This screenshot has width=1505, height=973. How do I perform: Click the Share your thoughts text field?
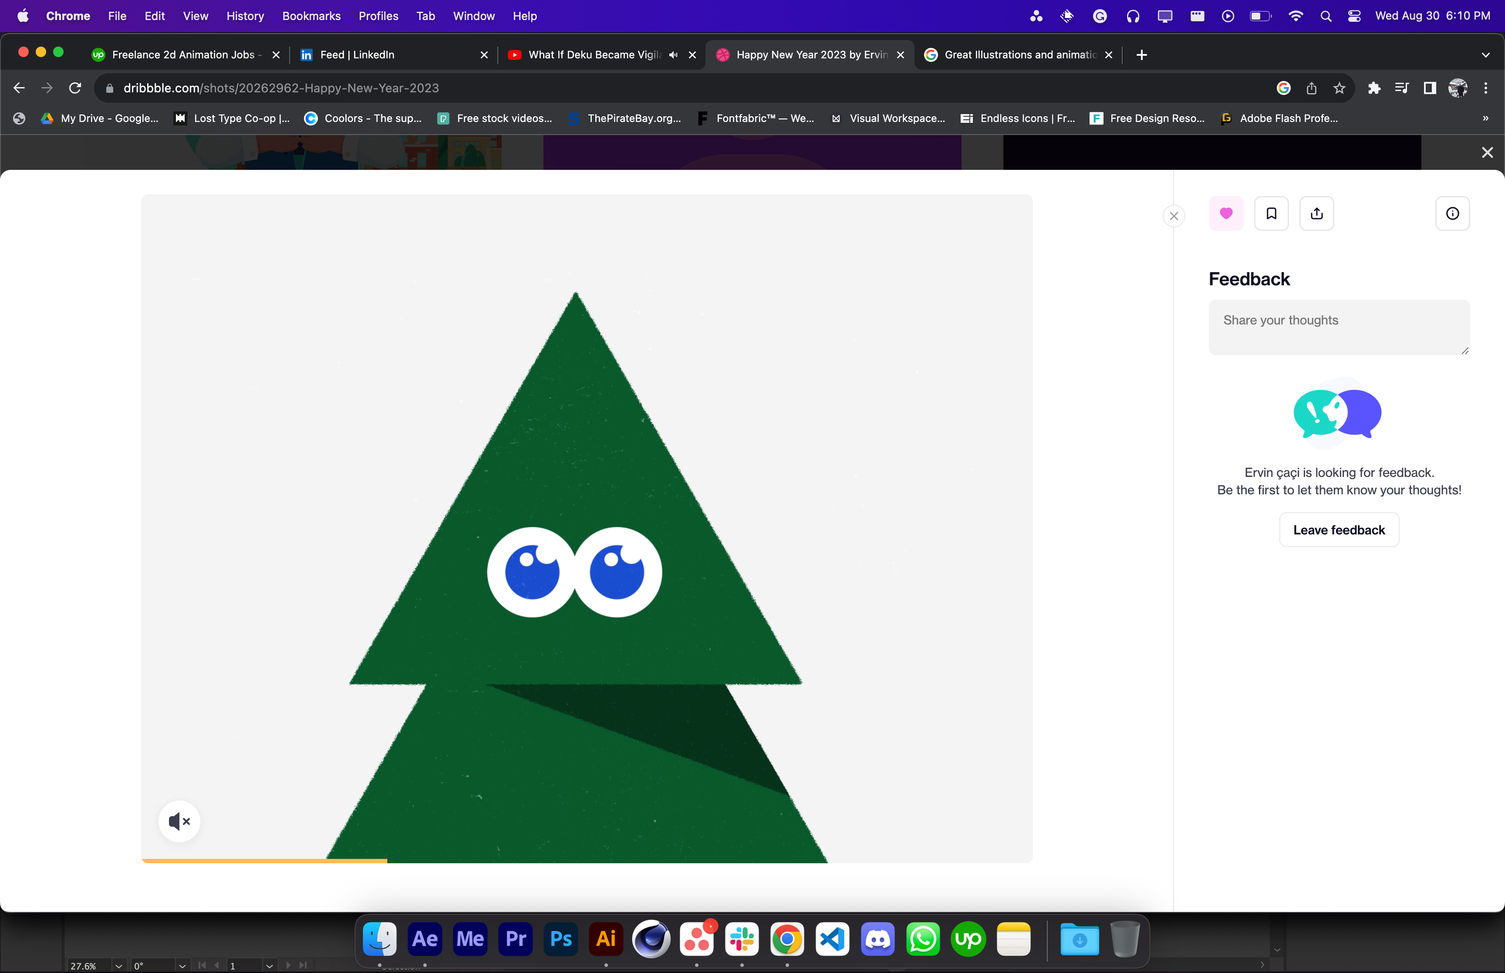click(x=1338, y=327)
